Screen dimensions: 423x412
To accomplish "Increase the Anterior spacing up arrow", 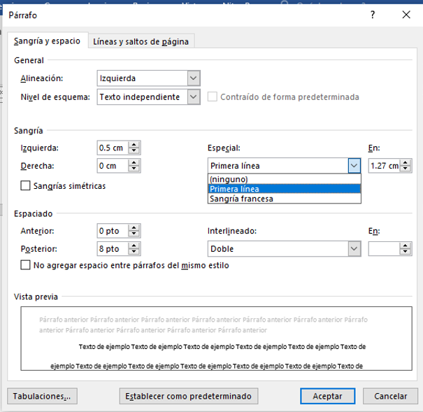I will (134, 227).
